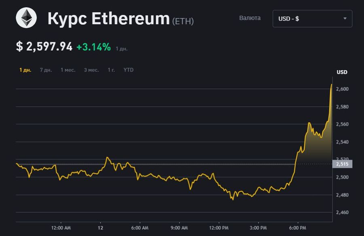Click the USD axis header label

coord(342,72)
